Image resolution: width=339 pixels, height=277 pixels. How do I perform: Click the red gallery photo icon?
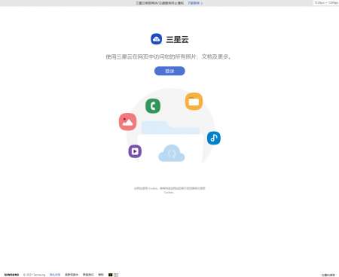click(128, 122)
